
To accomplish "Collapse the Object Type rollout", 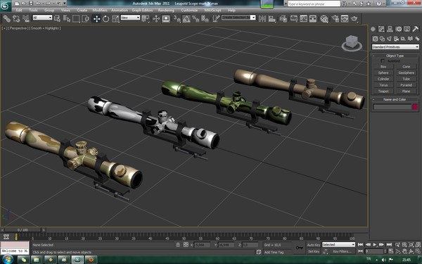I will pyautogui.click(x=395, y=56).
